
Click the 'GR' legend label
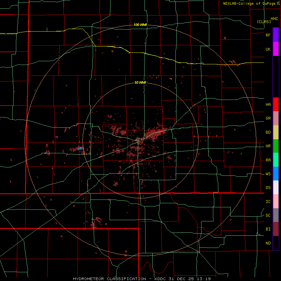click(x=268, y=118)
